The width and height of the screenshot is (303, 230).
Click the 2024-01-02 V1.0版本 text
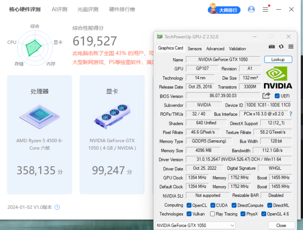(x=30, y=207)
